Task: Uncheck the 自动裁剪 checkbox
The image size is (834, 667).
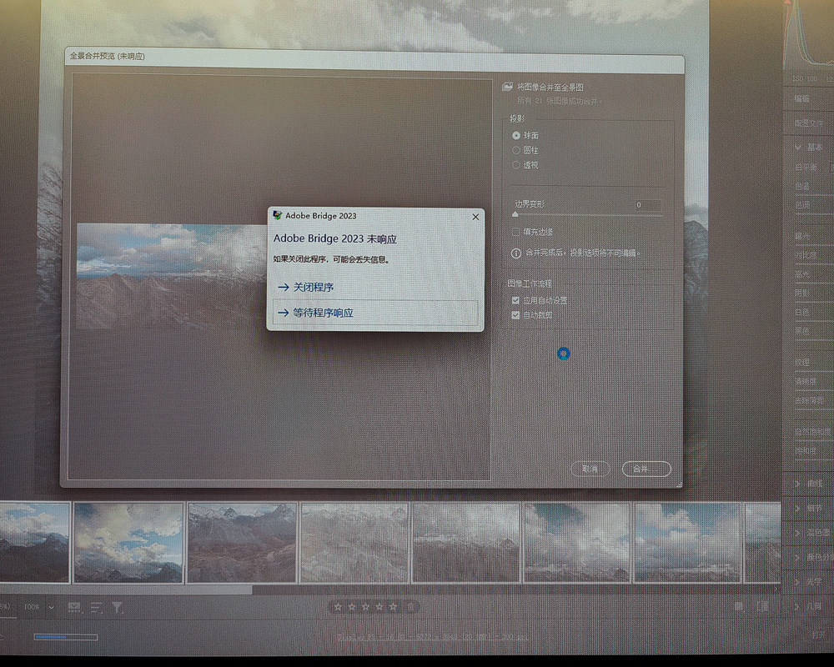Action: pos(515,315)
